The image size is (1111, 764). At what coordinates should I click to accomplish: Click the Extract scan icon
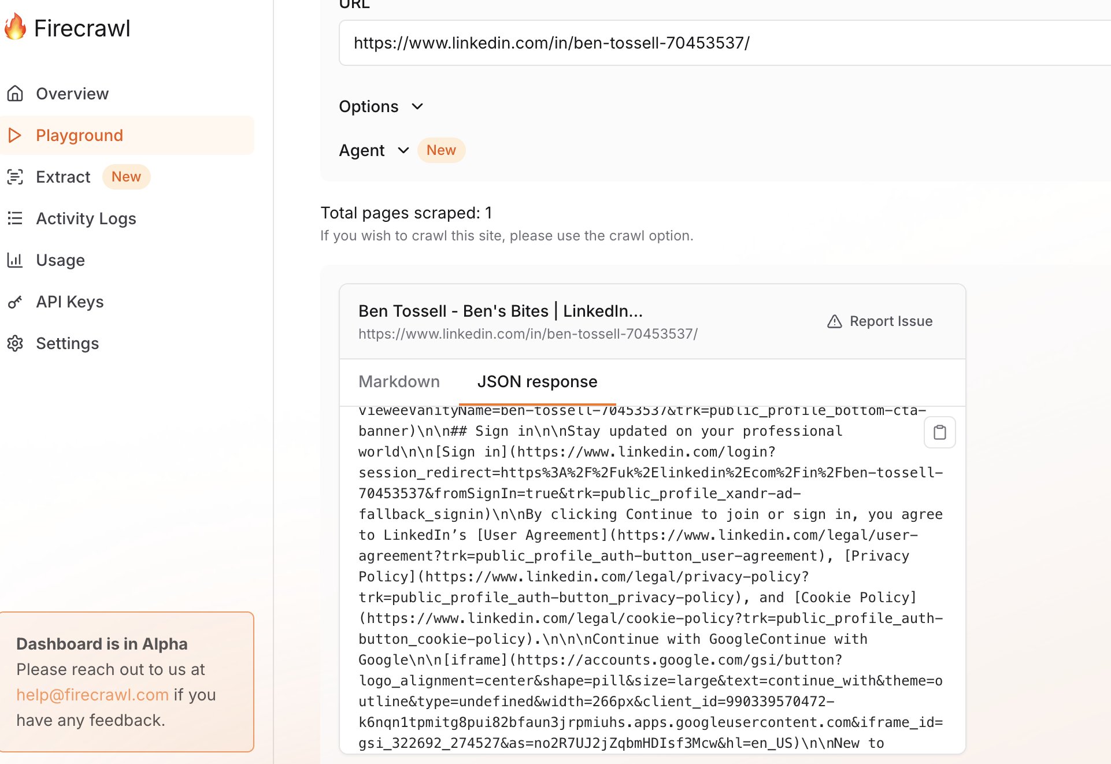pos(15,177)
